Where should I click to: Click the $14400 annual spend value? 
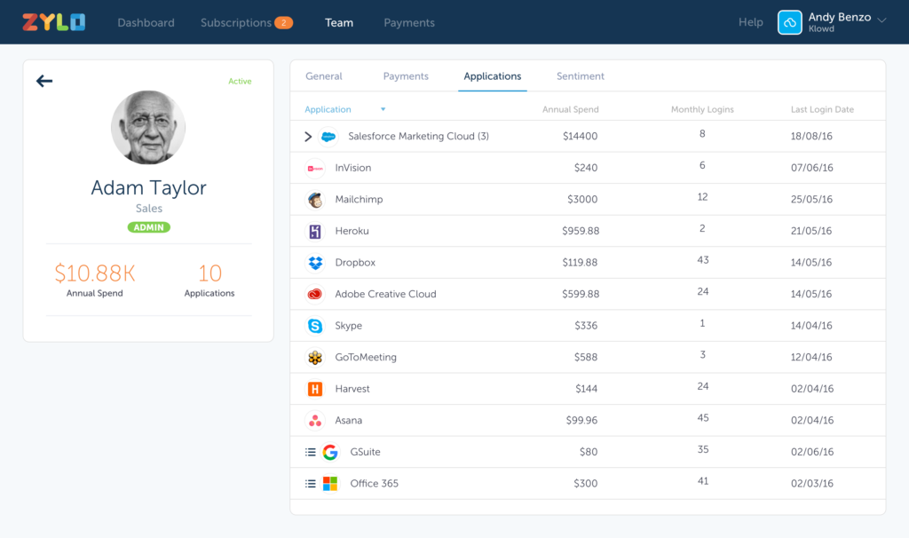coord(580,136)
